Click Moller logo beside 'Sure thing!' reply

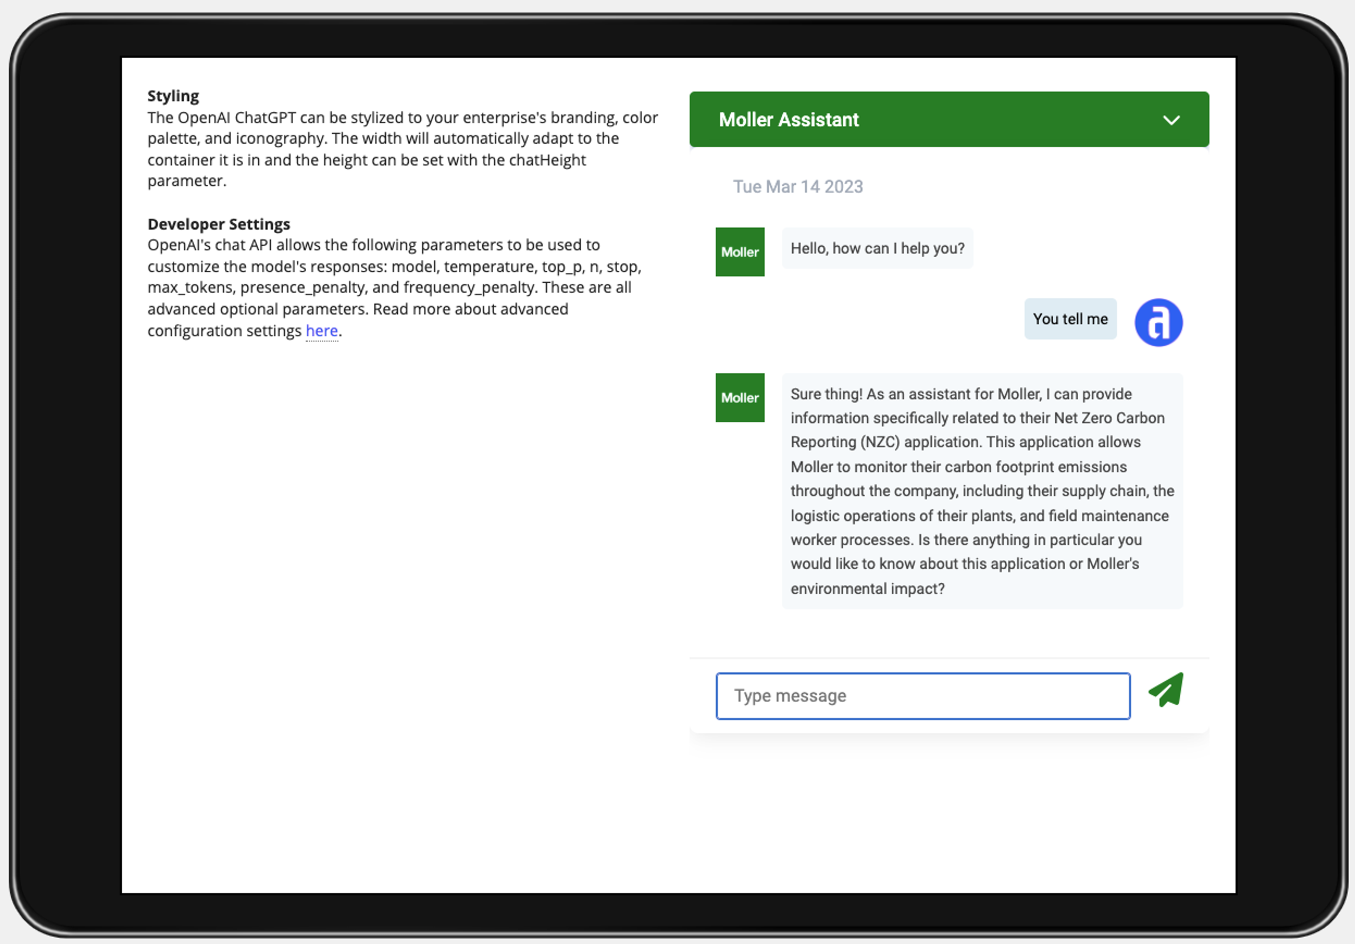coord(740,398)
